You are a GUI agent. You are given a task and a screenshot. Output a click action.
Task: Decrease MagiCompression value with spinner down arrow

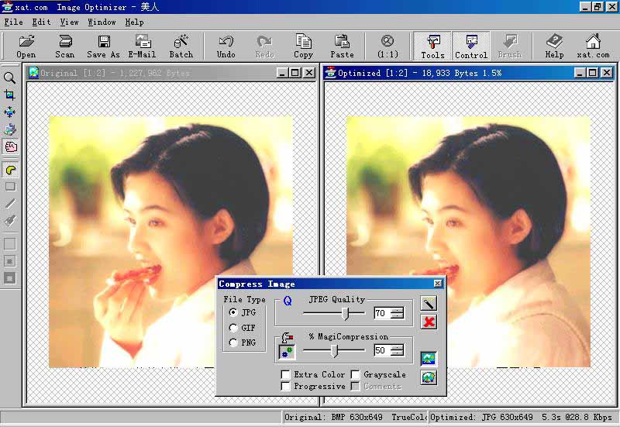tap(397, 353)
